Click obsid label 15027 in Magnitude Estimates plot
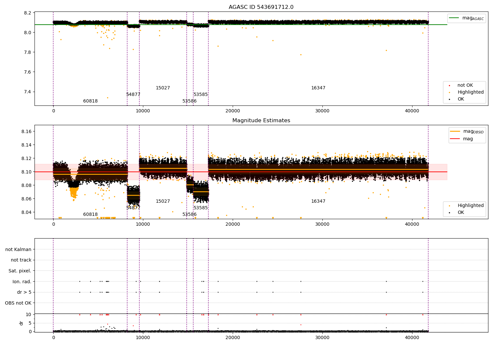The height and width of the screenshot is (345, 493). [163, 201]
